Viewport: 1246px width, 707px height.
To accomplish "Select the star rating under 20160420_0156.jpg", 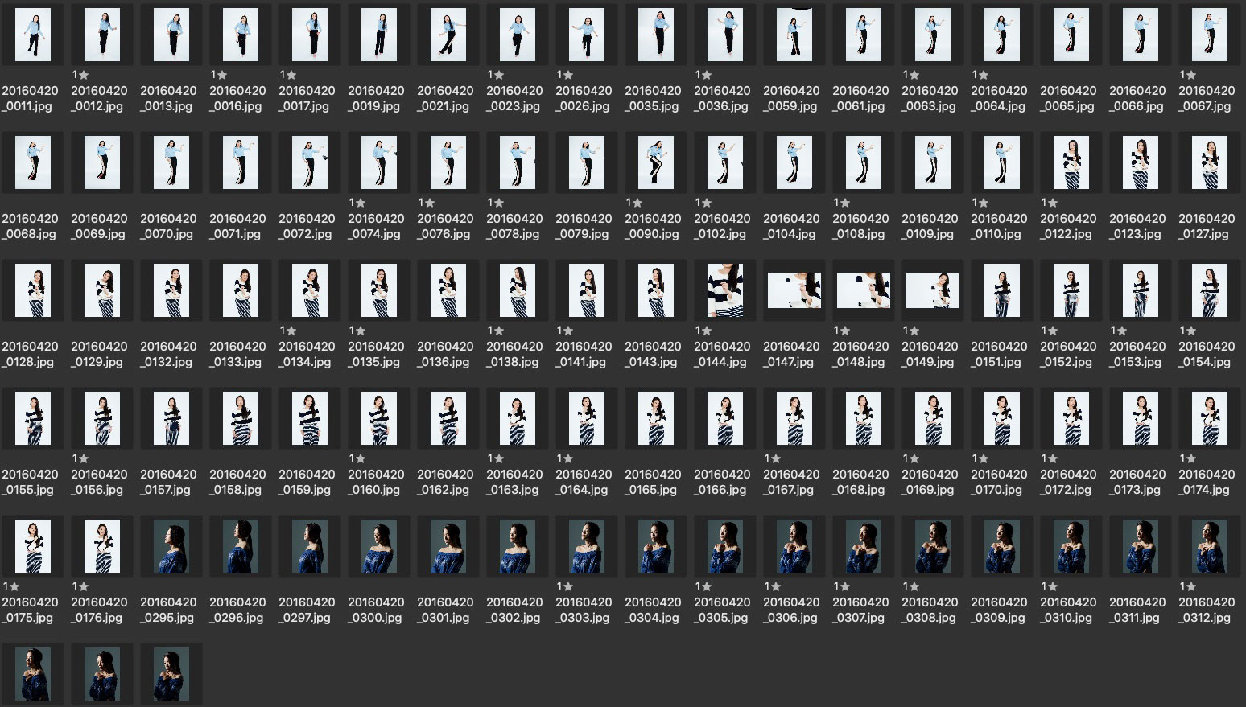I will click(80, 458).
